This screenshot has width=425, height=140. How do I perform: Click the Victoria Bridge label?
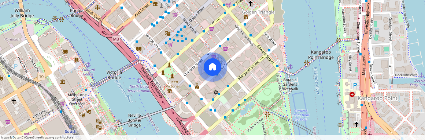(114, 75)
